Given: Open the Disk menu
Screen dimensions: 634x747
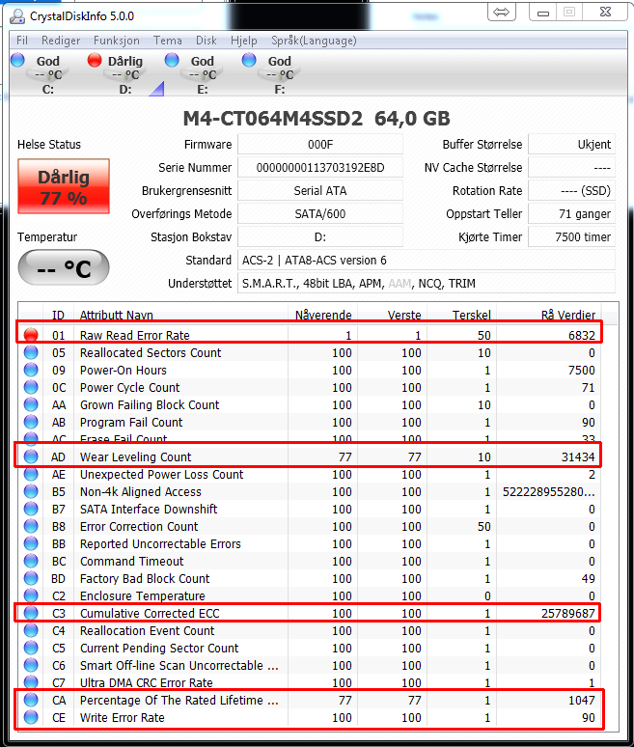Looking at the screenshot, I should pos(207,41).
